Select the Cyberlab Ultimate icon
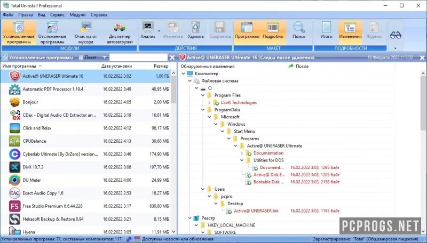The image size is (427, 243). [15, 154]
